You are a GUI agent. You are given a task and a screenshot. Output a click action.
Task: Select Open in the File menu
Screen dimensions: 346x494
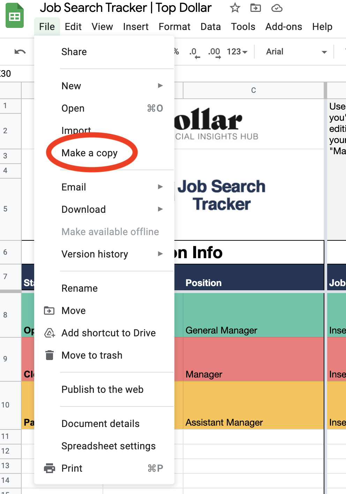(x=104, y=108)
